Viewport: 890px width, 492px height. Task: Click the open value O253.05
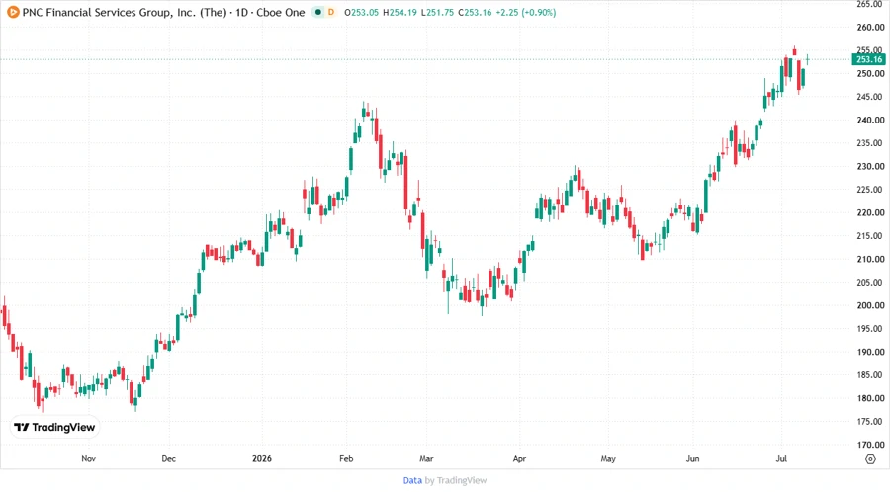[361, 12]
